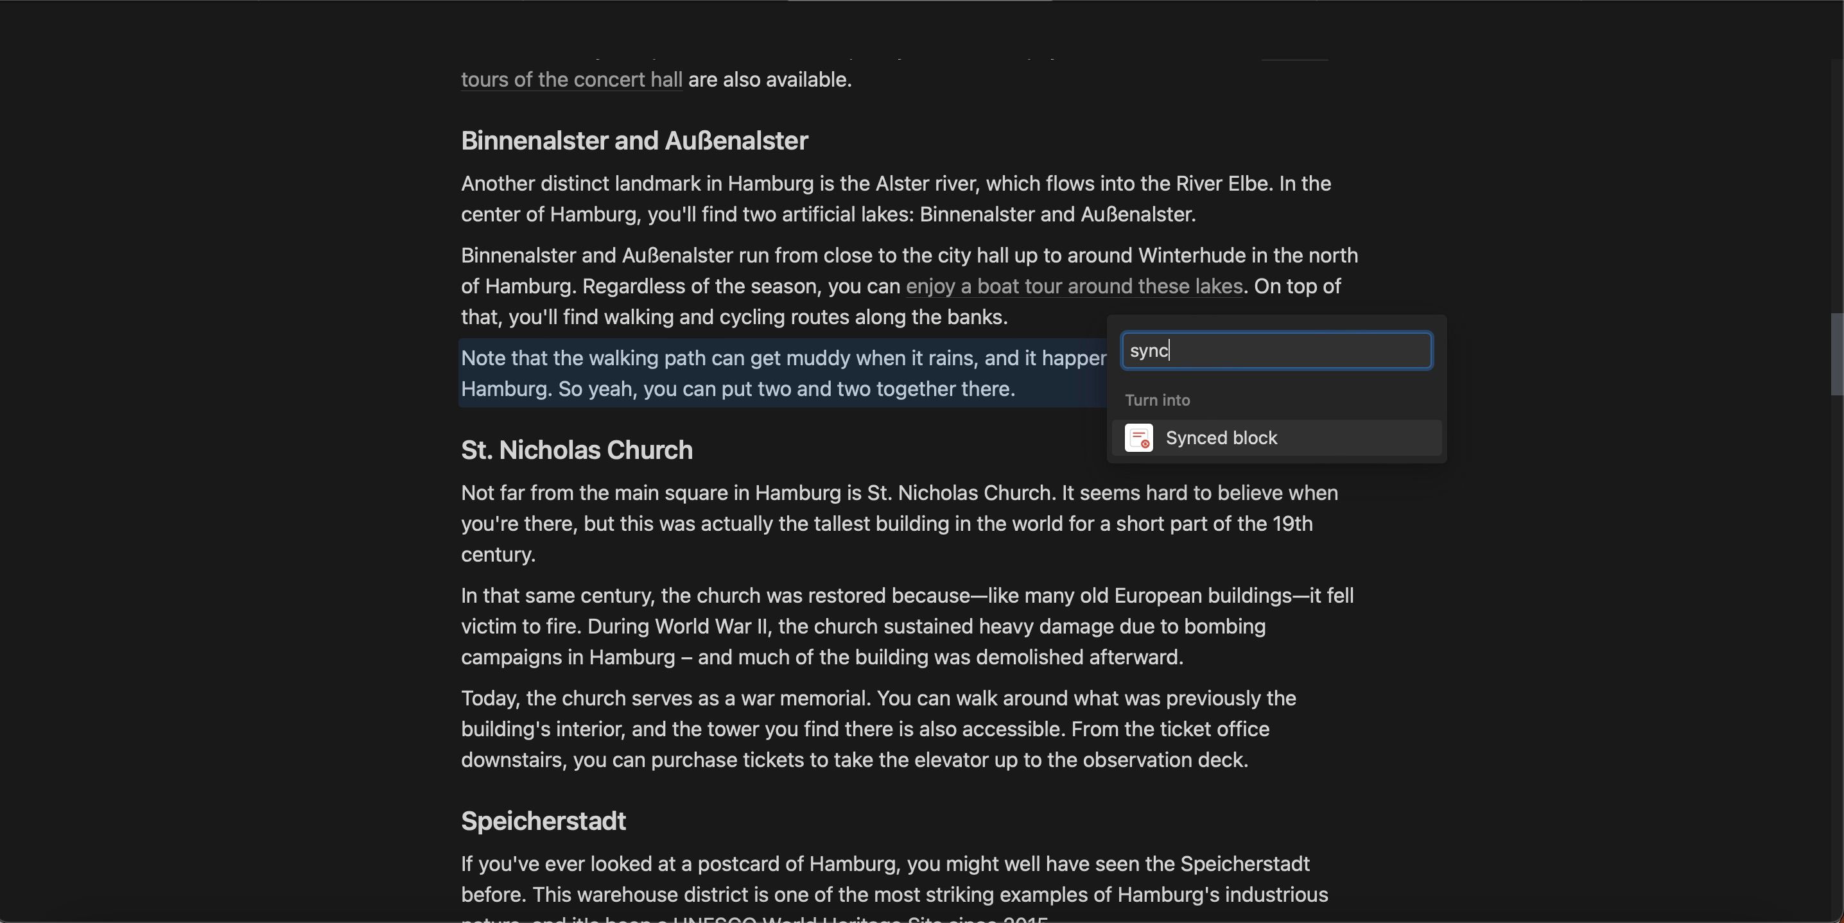Click the 'Turn into' section label
The image size is (1844, 923).
(1157, 400)
